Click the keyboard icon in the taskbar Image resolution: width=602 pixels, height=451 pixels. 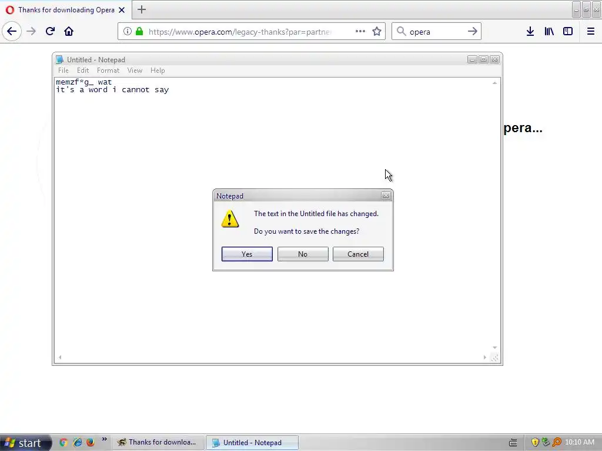click(513, 443)
